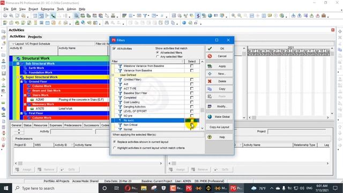The width and height of the screenshot is (343, 193).
Task: Click the Print Preview magnifier icon
Action: pos(11,16)
